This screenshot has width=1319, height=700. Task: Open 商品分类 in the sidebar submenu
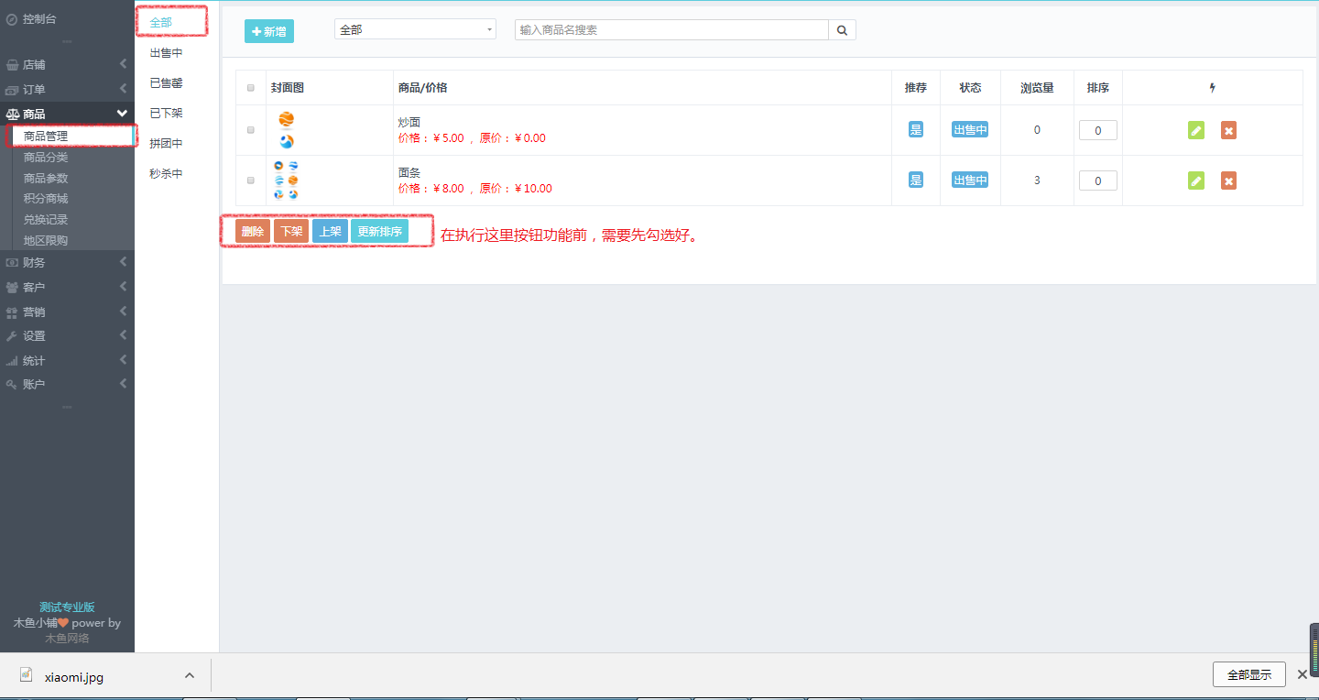[46, 158]
